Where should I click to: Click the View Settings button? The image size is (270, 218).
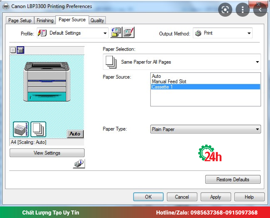point(47,153)
